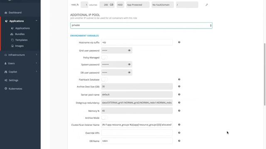Click the Diskgroup redundancy field
266x149 pixels.
tap(137, 103)
